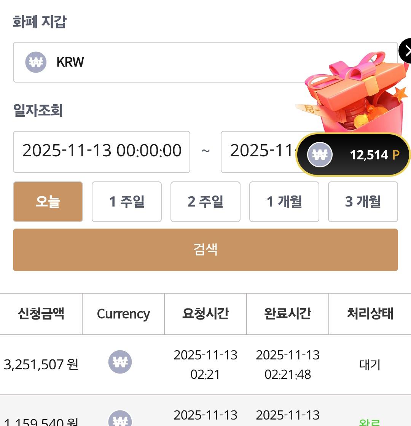Screen dimensions: 411x426
Task: Select the 2 주일 date range
Action: pos(205,202)
